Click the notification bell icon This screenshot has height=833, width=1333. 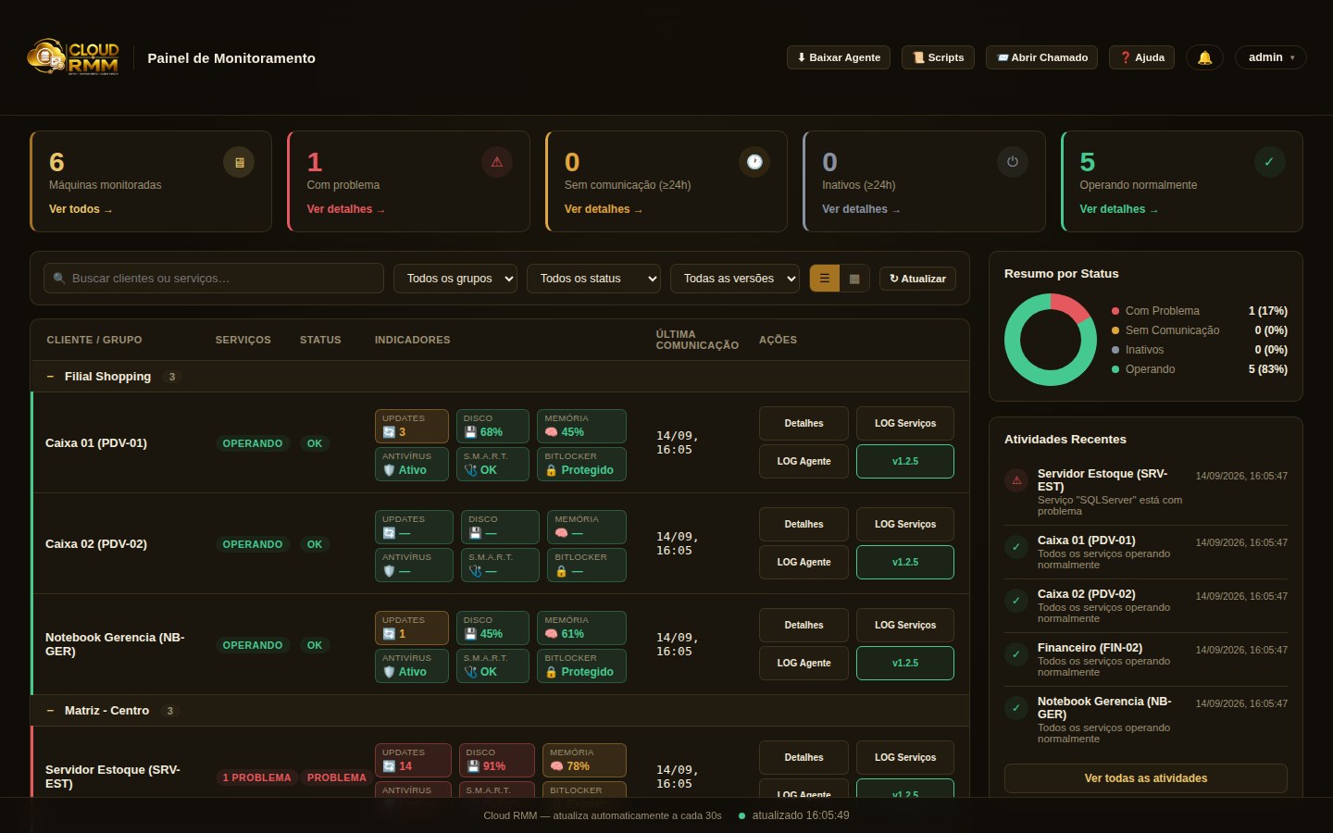(1204, 57)
